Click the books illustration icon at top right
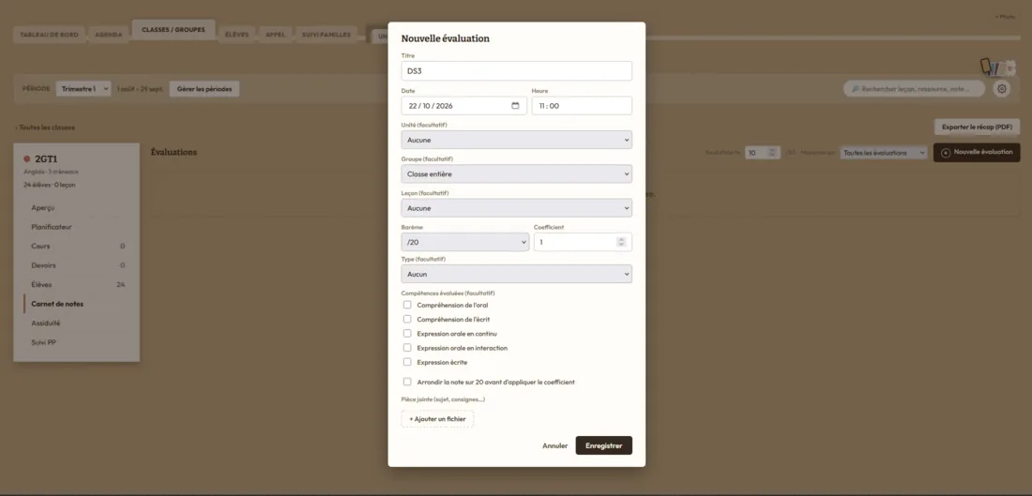The width and height of the screenshot is (1032, 496). pos(991,68)
